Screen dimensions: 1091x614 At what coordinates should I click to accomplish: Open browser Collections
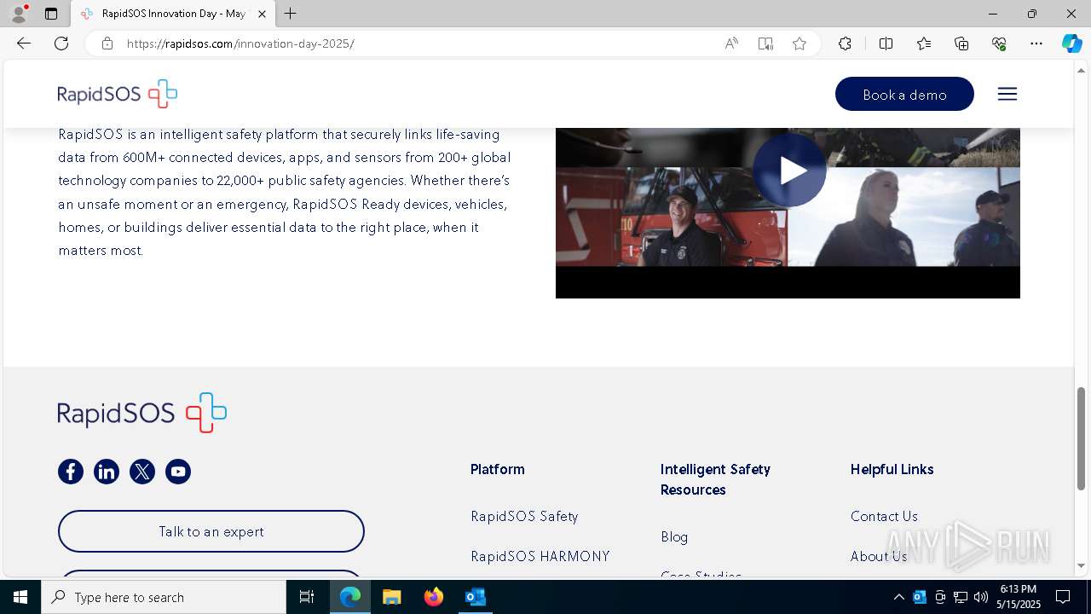(961, 43)
